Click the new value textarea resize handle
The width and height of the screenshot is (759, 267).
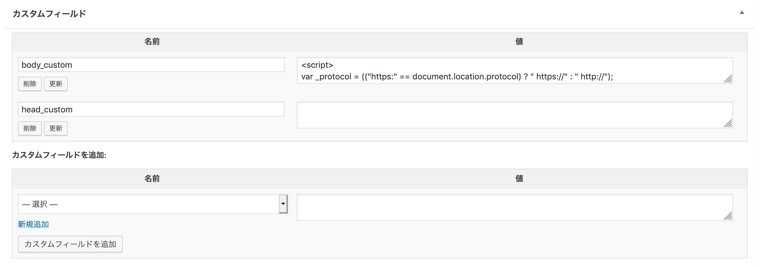click(728, 216)
